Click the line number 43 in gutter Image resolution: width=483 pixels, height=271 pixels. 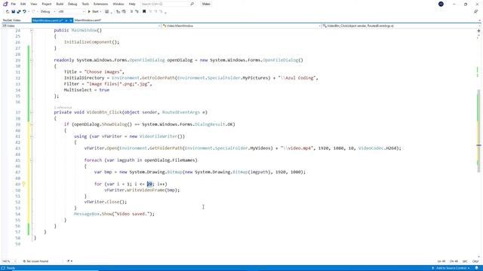(18, 148)
